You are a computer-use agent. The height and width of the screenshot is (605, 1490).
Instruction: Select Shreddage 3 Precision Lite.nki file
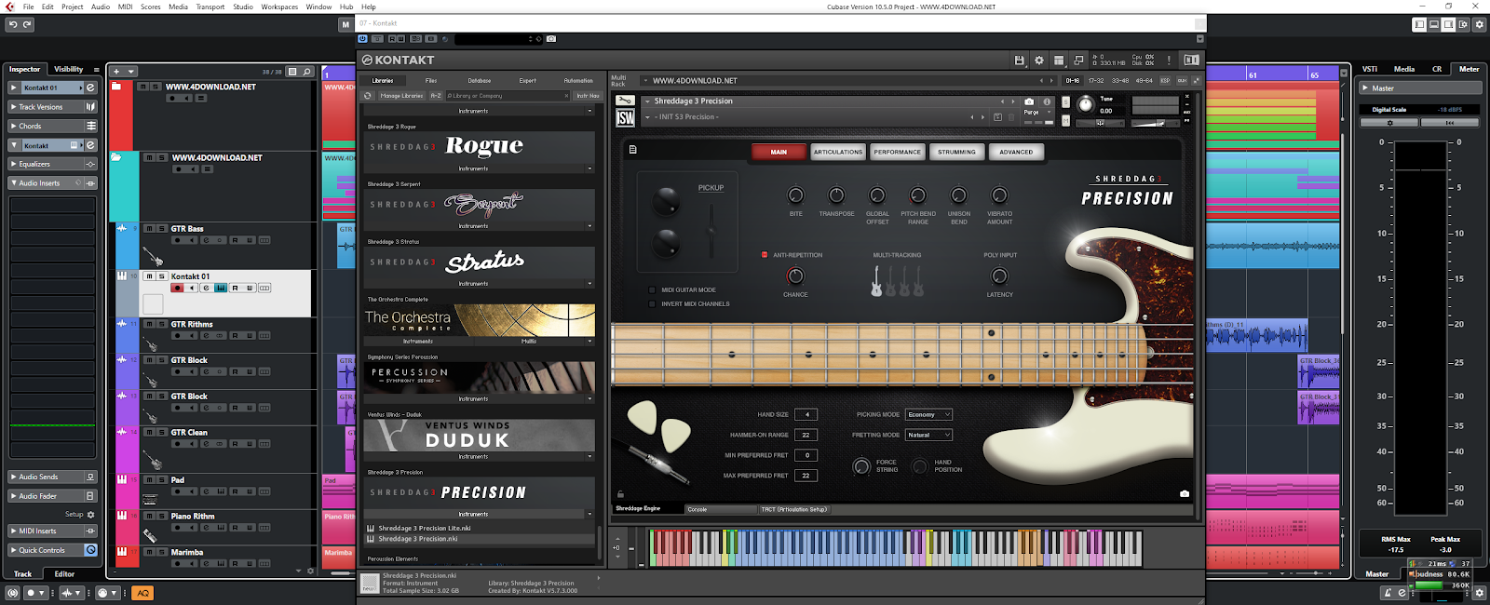(424, 528)
